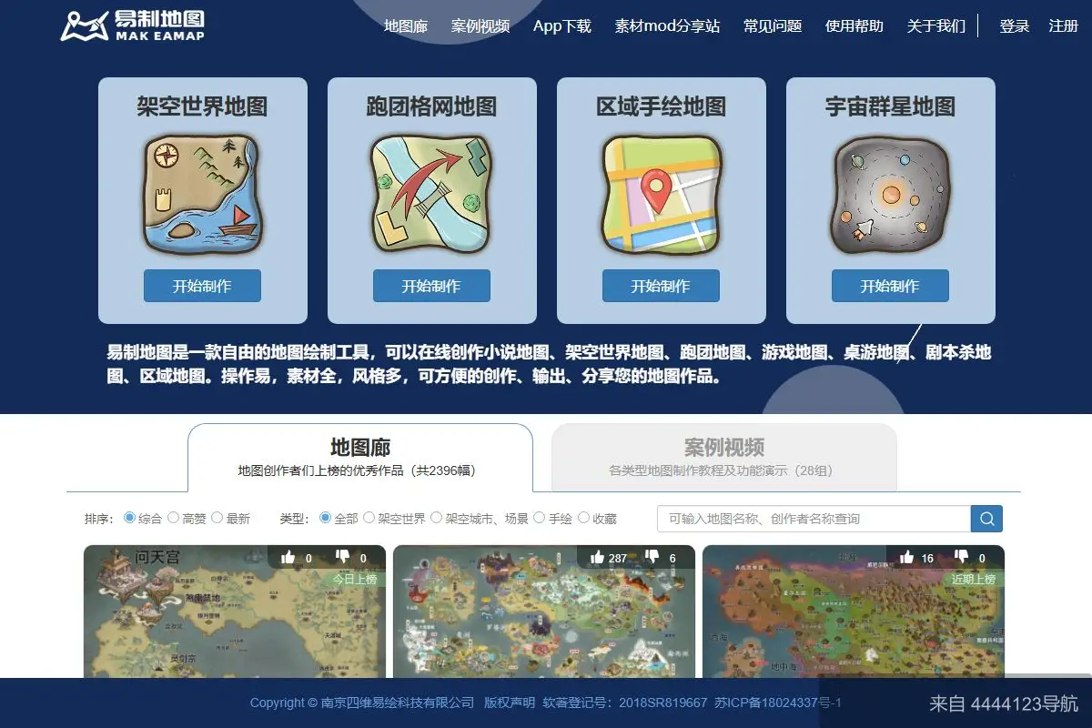
Task: Click the blue search magnifier icon
Action: click(986, 518)
